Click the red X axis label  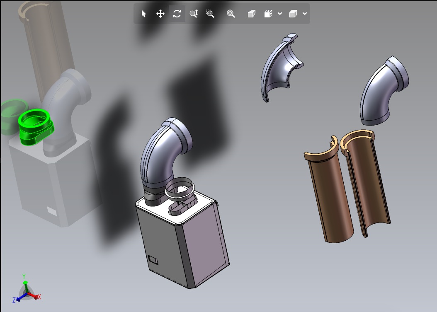pos(39,297)
